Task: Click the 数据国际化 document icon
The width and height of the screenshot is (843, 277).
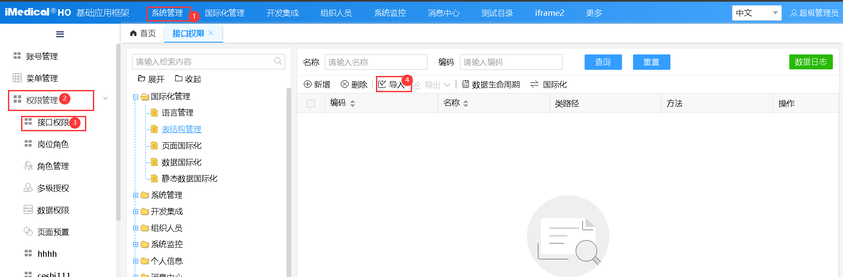Action: pos(154,162)
